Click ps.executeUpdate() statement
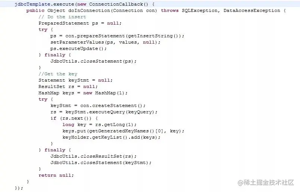The height and width of the screenshot is (192, 300). [78, 48]
